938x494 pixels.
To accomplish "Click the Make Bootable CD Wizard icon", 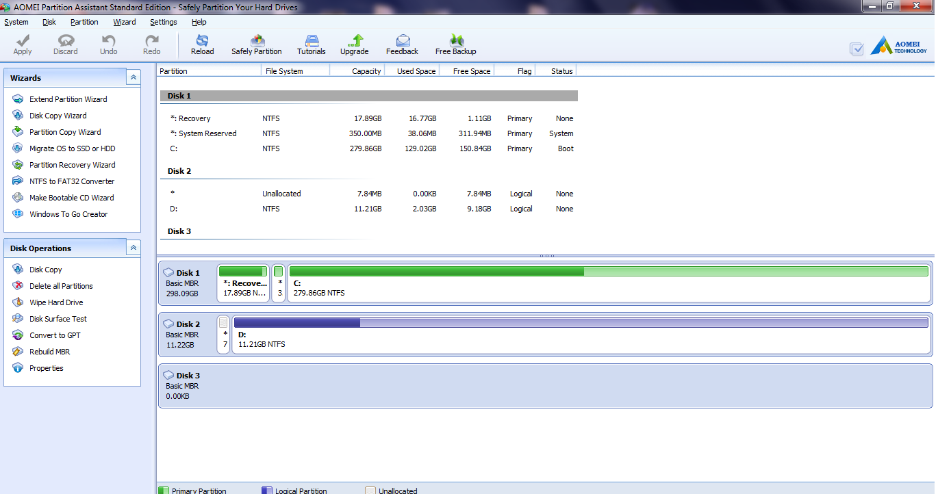I will [x=18, y=198].
